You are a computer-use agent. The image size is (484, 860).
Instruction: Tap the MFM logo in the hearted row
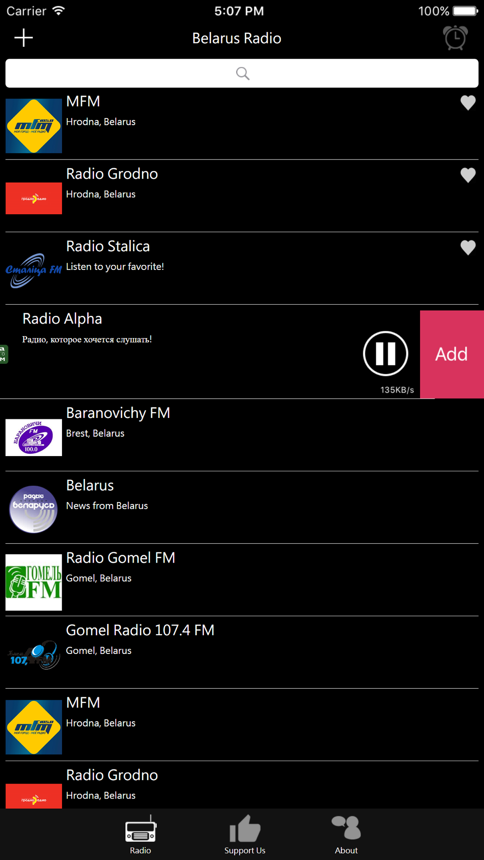click(34, 126)
